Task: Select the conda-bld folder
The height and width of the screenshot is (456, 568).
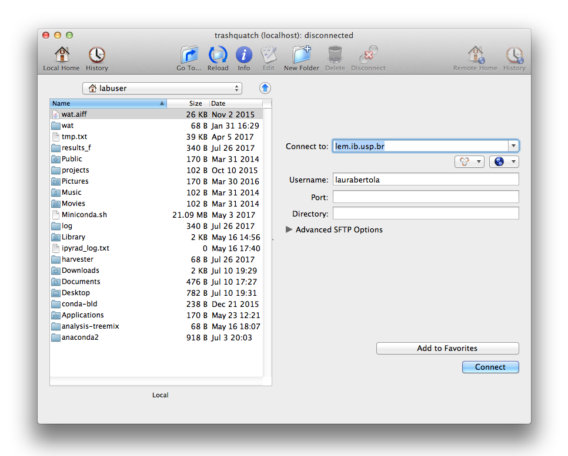Action: (x=156, y=304)
